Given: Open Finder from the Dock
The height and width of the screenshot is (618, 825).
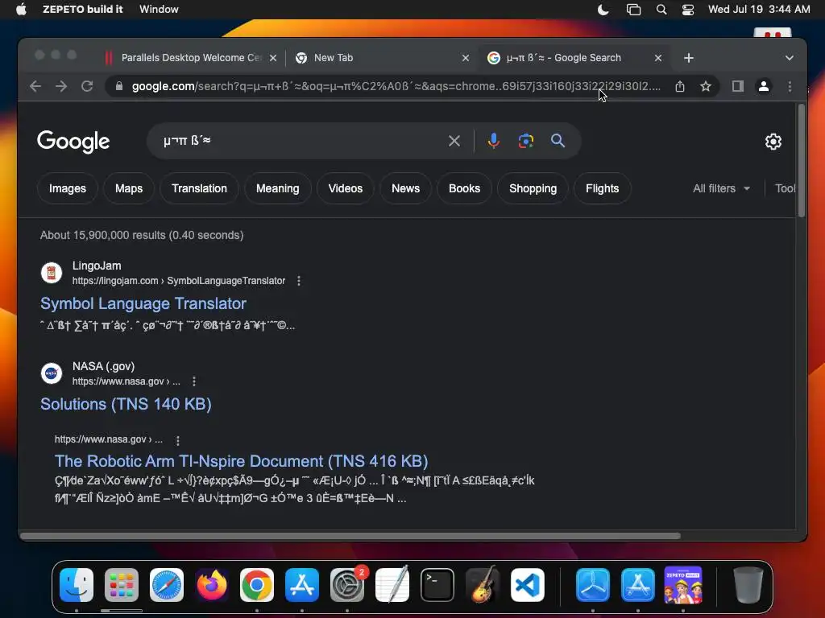Looking at the screenshot, I should [x=77, y=584].
